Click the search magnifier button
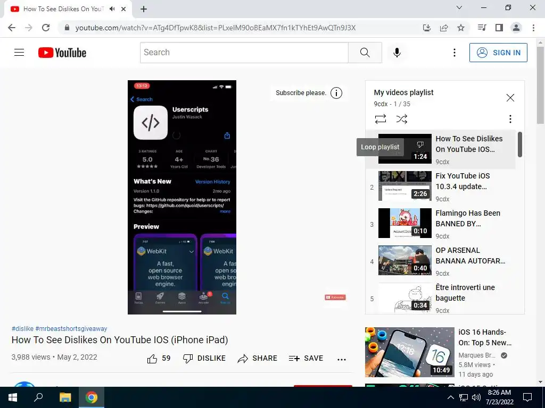The height and width of the screenshot is (408, 545). (x=365, y=53)
